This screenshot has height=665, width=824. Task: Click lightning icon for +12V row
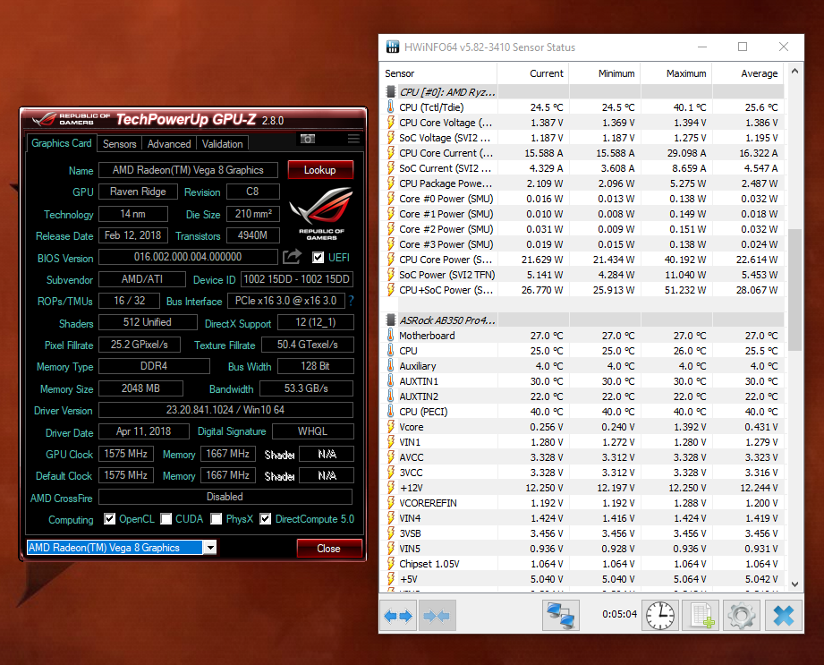tap(390, 488)
